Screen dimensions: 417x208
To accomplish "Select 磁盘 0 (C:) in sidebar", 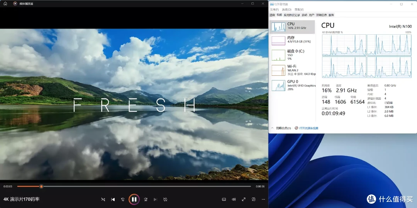I will [292, 55].
